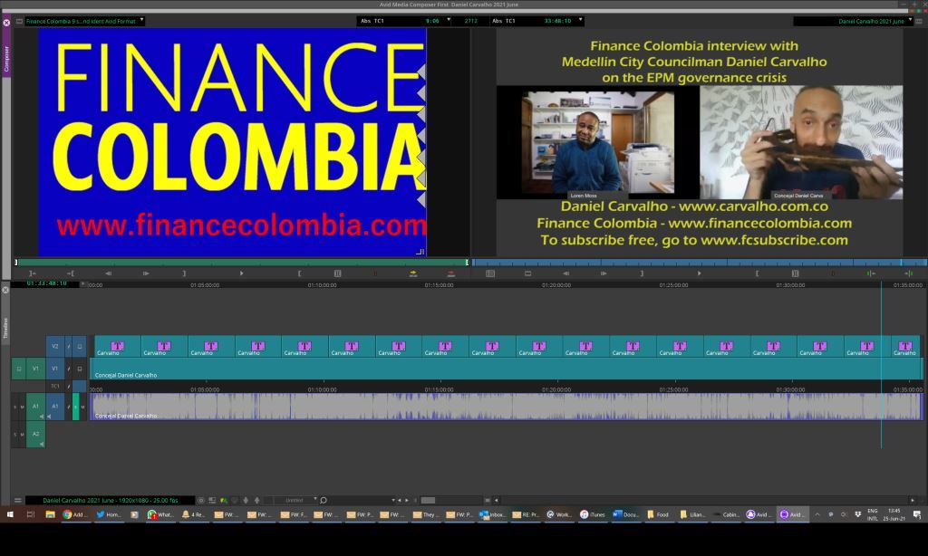Open the timeline search magnifier icon

click(x=324, y=501)
